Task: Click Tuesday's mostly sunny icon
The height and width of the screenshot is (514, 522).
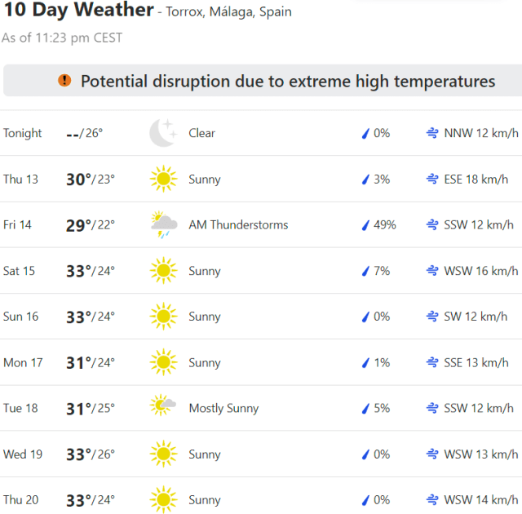Action: pyautogui.click(x=162, y=408)
